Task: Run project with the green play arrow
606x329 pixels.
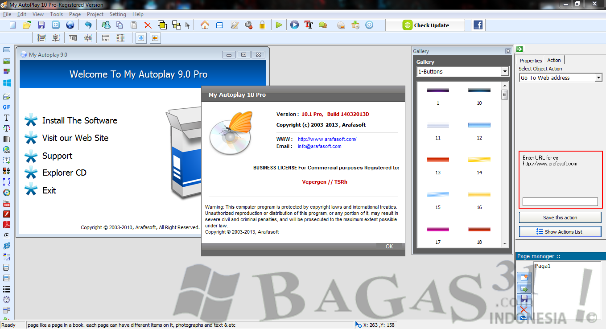Action: [x=279, y=25]
